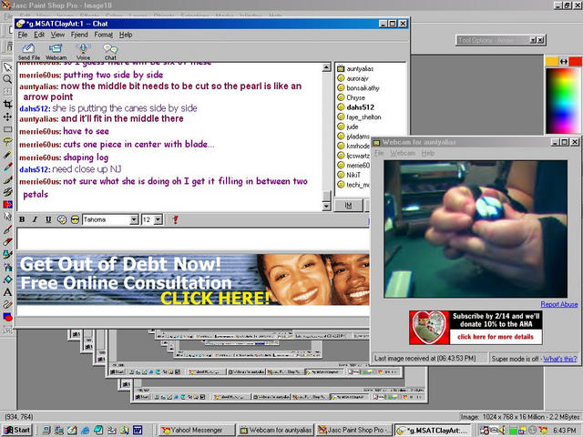Click the chat message input field
This screenshot has width=583, height=437.
[193, 239]
